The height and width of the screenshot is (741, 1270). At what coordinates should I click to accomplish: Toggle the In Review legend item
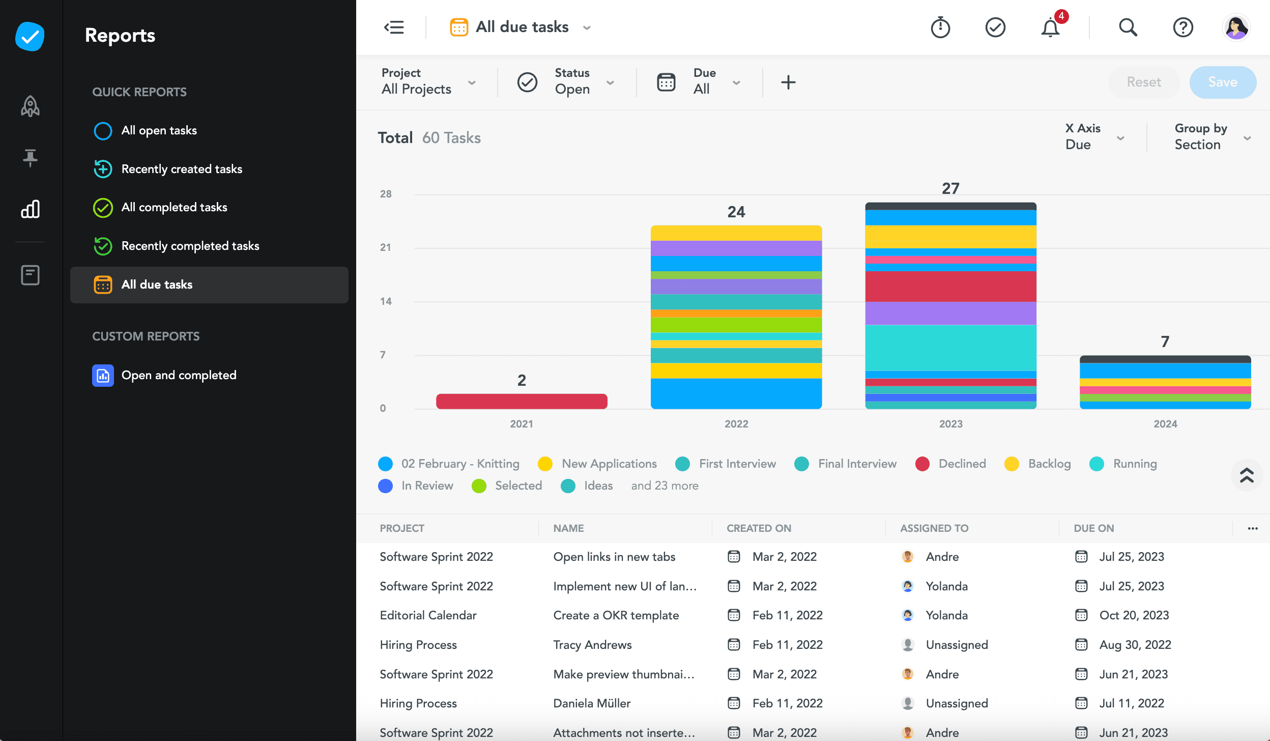426,486
